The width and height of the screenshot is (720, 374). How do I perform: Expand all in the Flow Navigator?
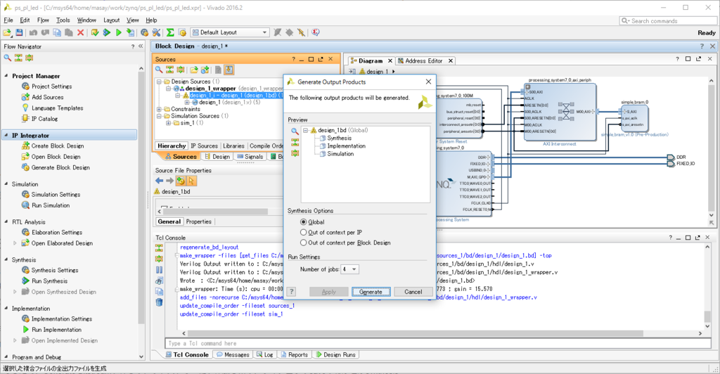[x=30, y=58]
